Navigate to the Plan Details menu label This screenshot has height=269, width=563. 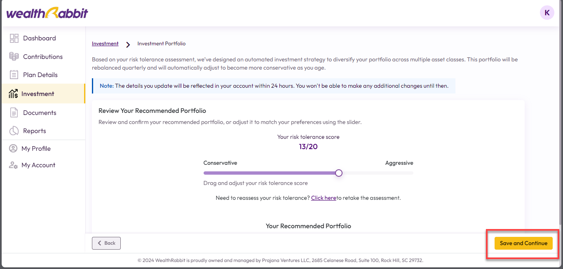pyautogui.click(x=40, y=75)
